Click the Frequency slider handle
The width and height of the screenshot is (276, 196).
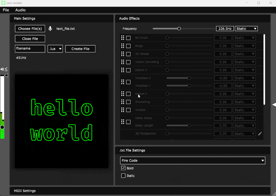click(179, 29)
